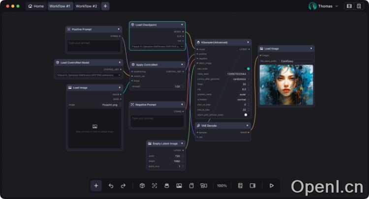Click the Positive Prompt text input field
369x199 pixels.
point(93,46)
